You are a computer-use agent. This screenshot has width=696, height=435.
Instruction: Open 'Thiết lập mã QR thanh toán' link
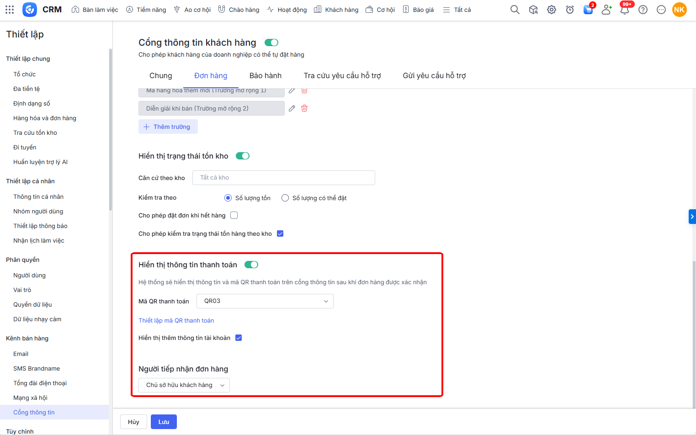pyautogui.click(x=176, y=320)
